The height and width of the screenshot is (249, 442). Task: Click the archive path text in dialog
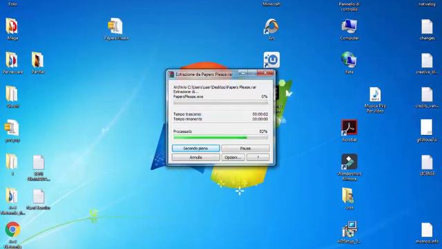point(215,87)
